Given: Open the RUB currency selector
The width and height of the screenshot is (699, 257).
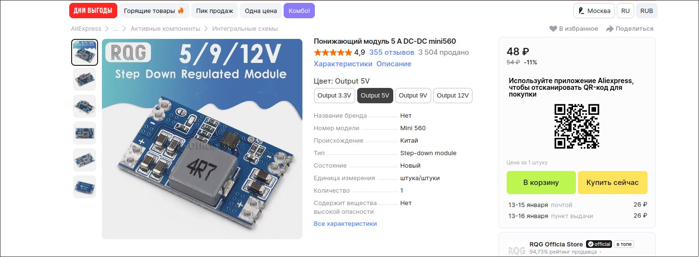Looking at the screenshot, I should (x=647, y=11).
